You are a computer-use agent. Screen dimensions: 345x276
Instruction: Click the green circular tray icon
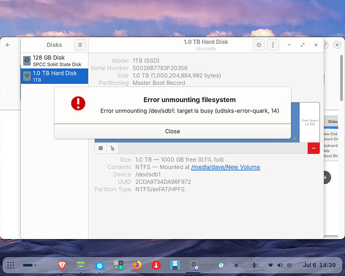point(221,265)
